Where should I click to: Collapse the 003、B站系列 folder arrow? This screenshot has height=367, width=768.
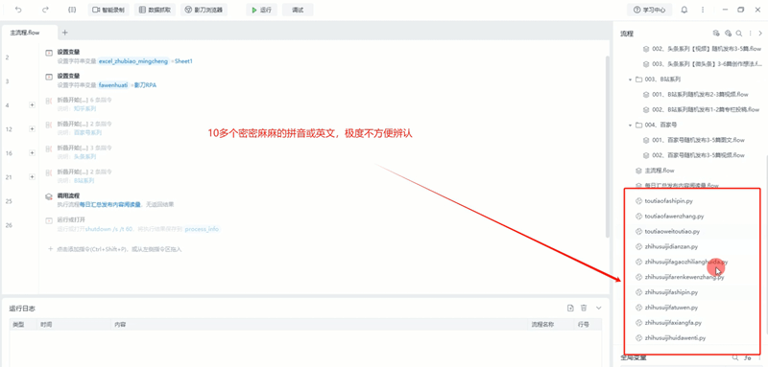630,80
